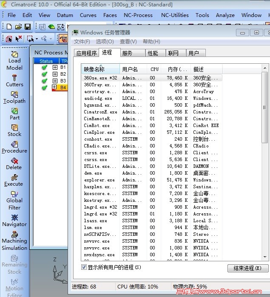
Task: Open the Analyze menu
Action: [x=225, y=15]
